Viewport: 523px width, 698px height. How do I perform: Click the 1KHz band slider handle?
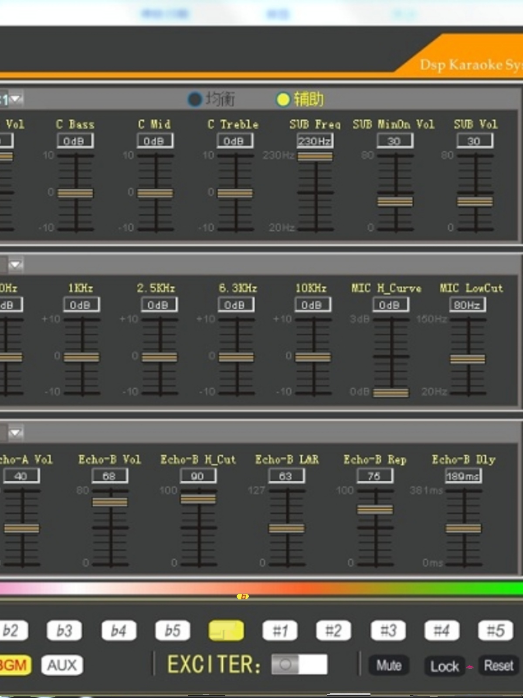[82, 357]
